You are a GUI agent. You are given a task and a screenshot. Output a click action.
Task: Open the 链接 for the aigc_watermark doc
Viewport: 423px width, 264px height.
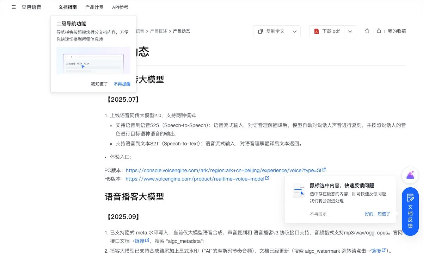[x=379, y=251]
